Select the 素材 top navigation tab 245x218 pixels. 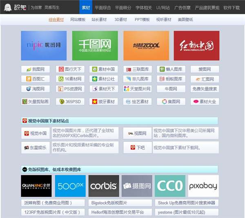click(86, 7)
